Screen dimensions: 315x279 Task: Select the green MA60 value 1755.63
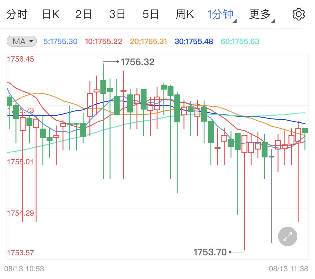[x=240, y=41]
